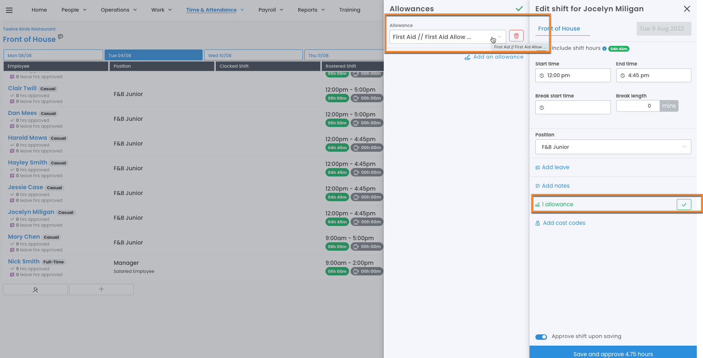Open the Position dropdown showing F&B Junior

[x=613, y=147]
